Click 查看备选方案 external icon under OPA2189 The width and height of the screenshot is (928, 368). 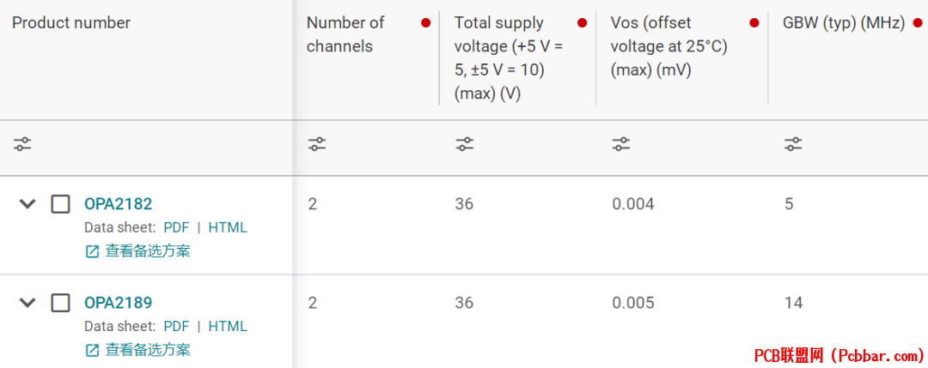click(92, 350)
